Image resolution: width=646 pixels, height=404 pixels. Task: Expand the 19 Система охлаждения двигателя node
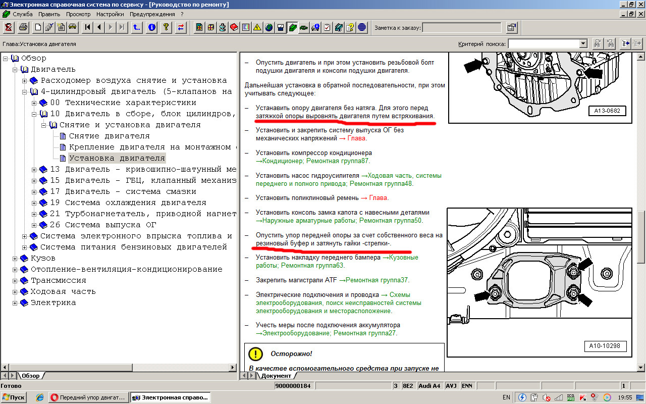tap(34, 203)
